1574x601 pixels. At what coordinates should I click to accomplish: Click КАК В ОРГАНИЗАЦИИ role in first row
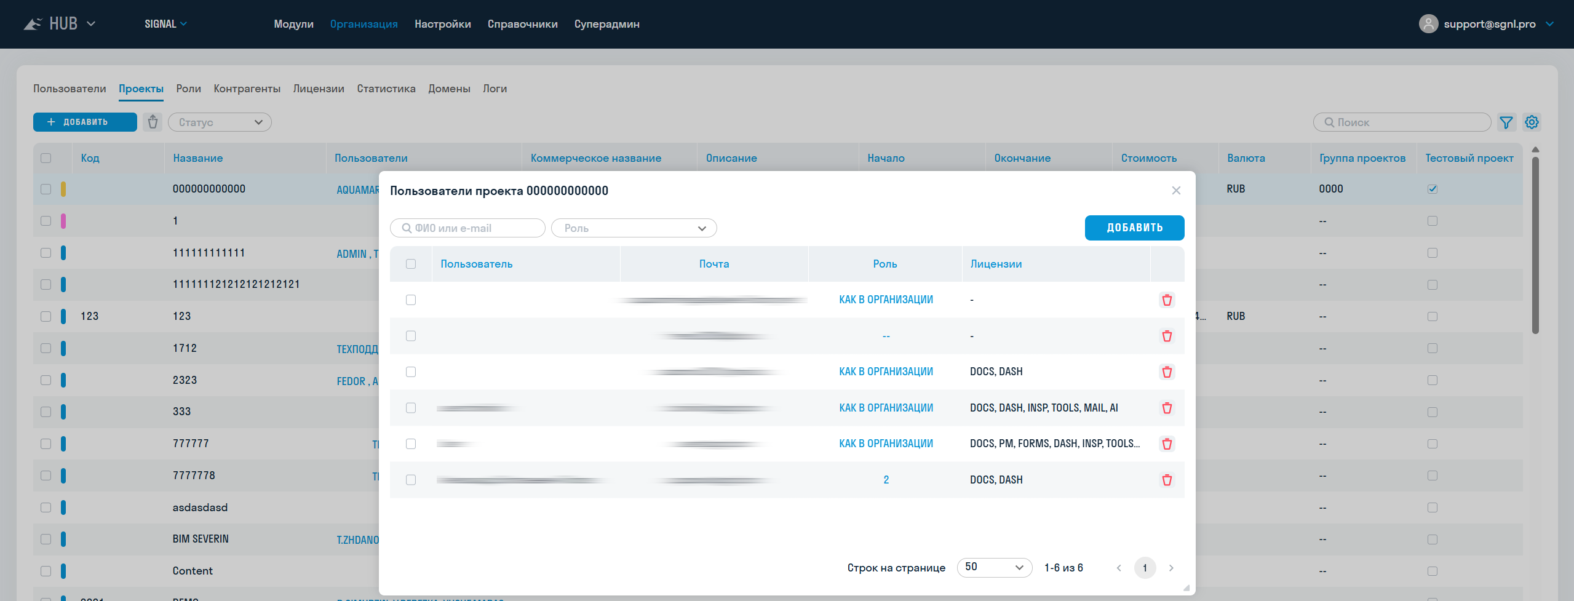[x=886, y=300]
